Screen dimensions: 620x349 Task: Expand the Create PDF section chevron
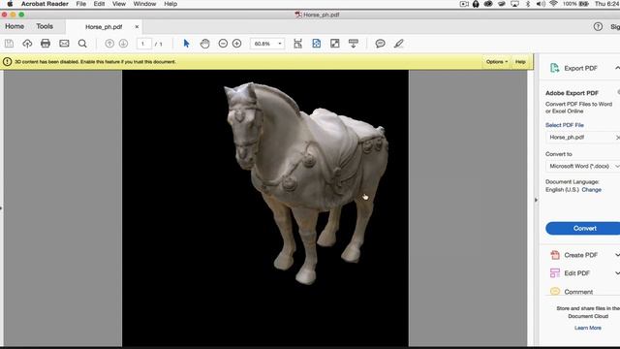click(617, 255)
